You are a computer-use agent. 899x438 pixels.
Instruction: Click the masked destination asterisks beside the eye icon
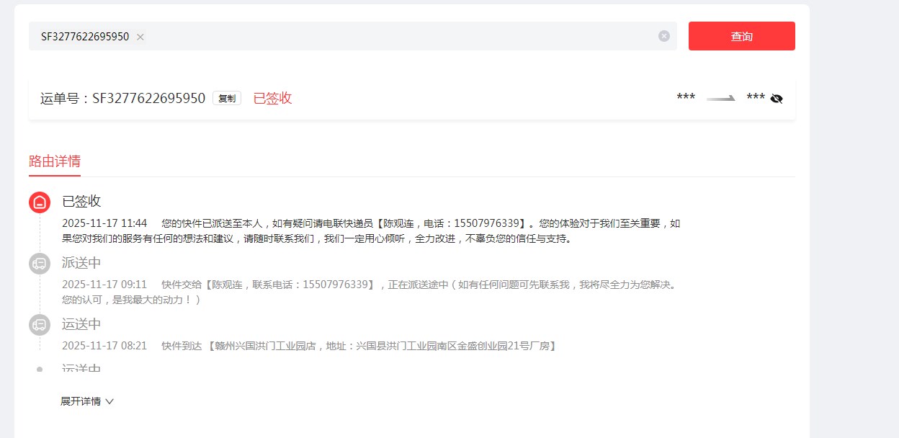(x=756, y=98)
